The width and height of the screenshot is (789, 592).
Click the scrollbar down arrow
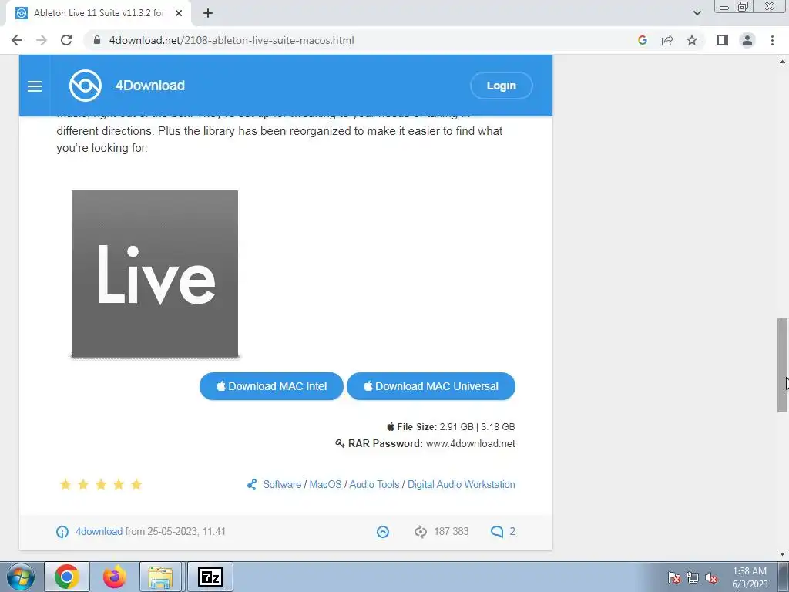tap(783, 554)
